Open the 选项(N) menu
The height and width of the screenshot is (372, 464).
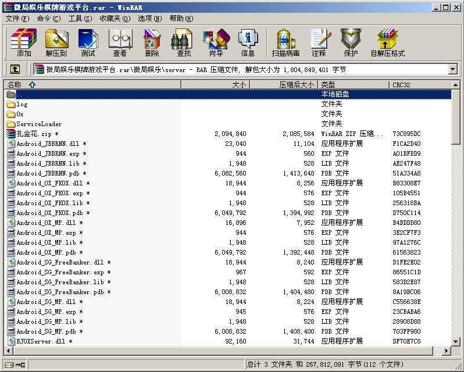tap(150, 19)
